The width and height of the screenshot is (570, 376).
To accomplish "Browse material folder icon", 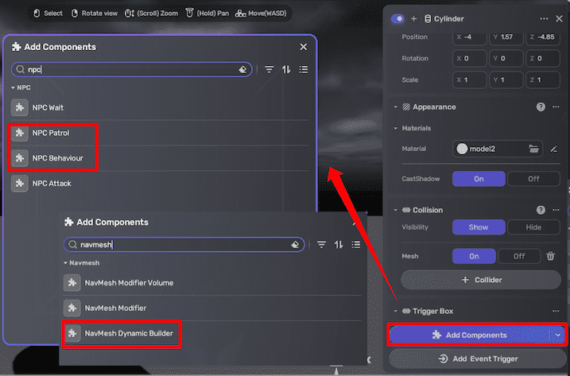I will click(533, 149).
